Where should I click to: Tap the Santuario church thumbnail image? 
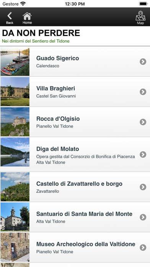15,217
